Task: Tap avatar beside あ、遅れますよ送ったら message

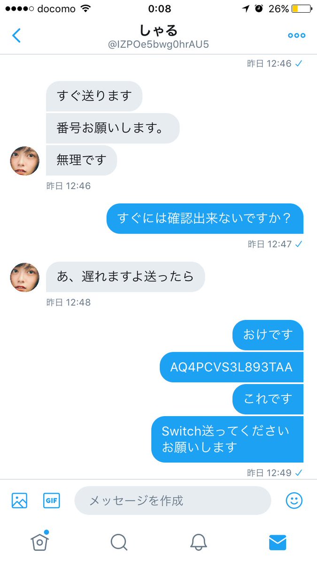Action: pos(25,277)
